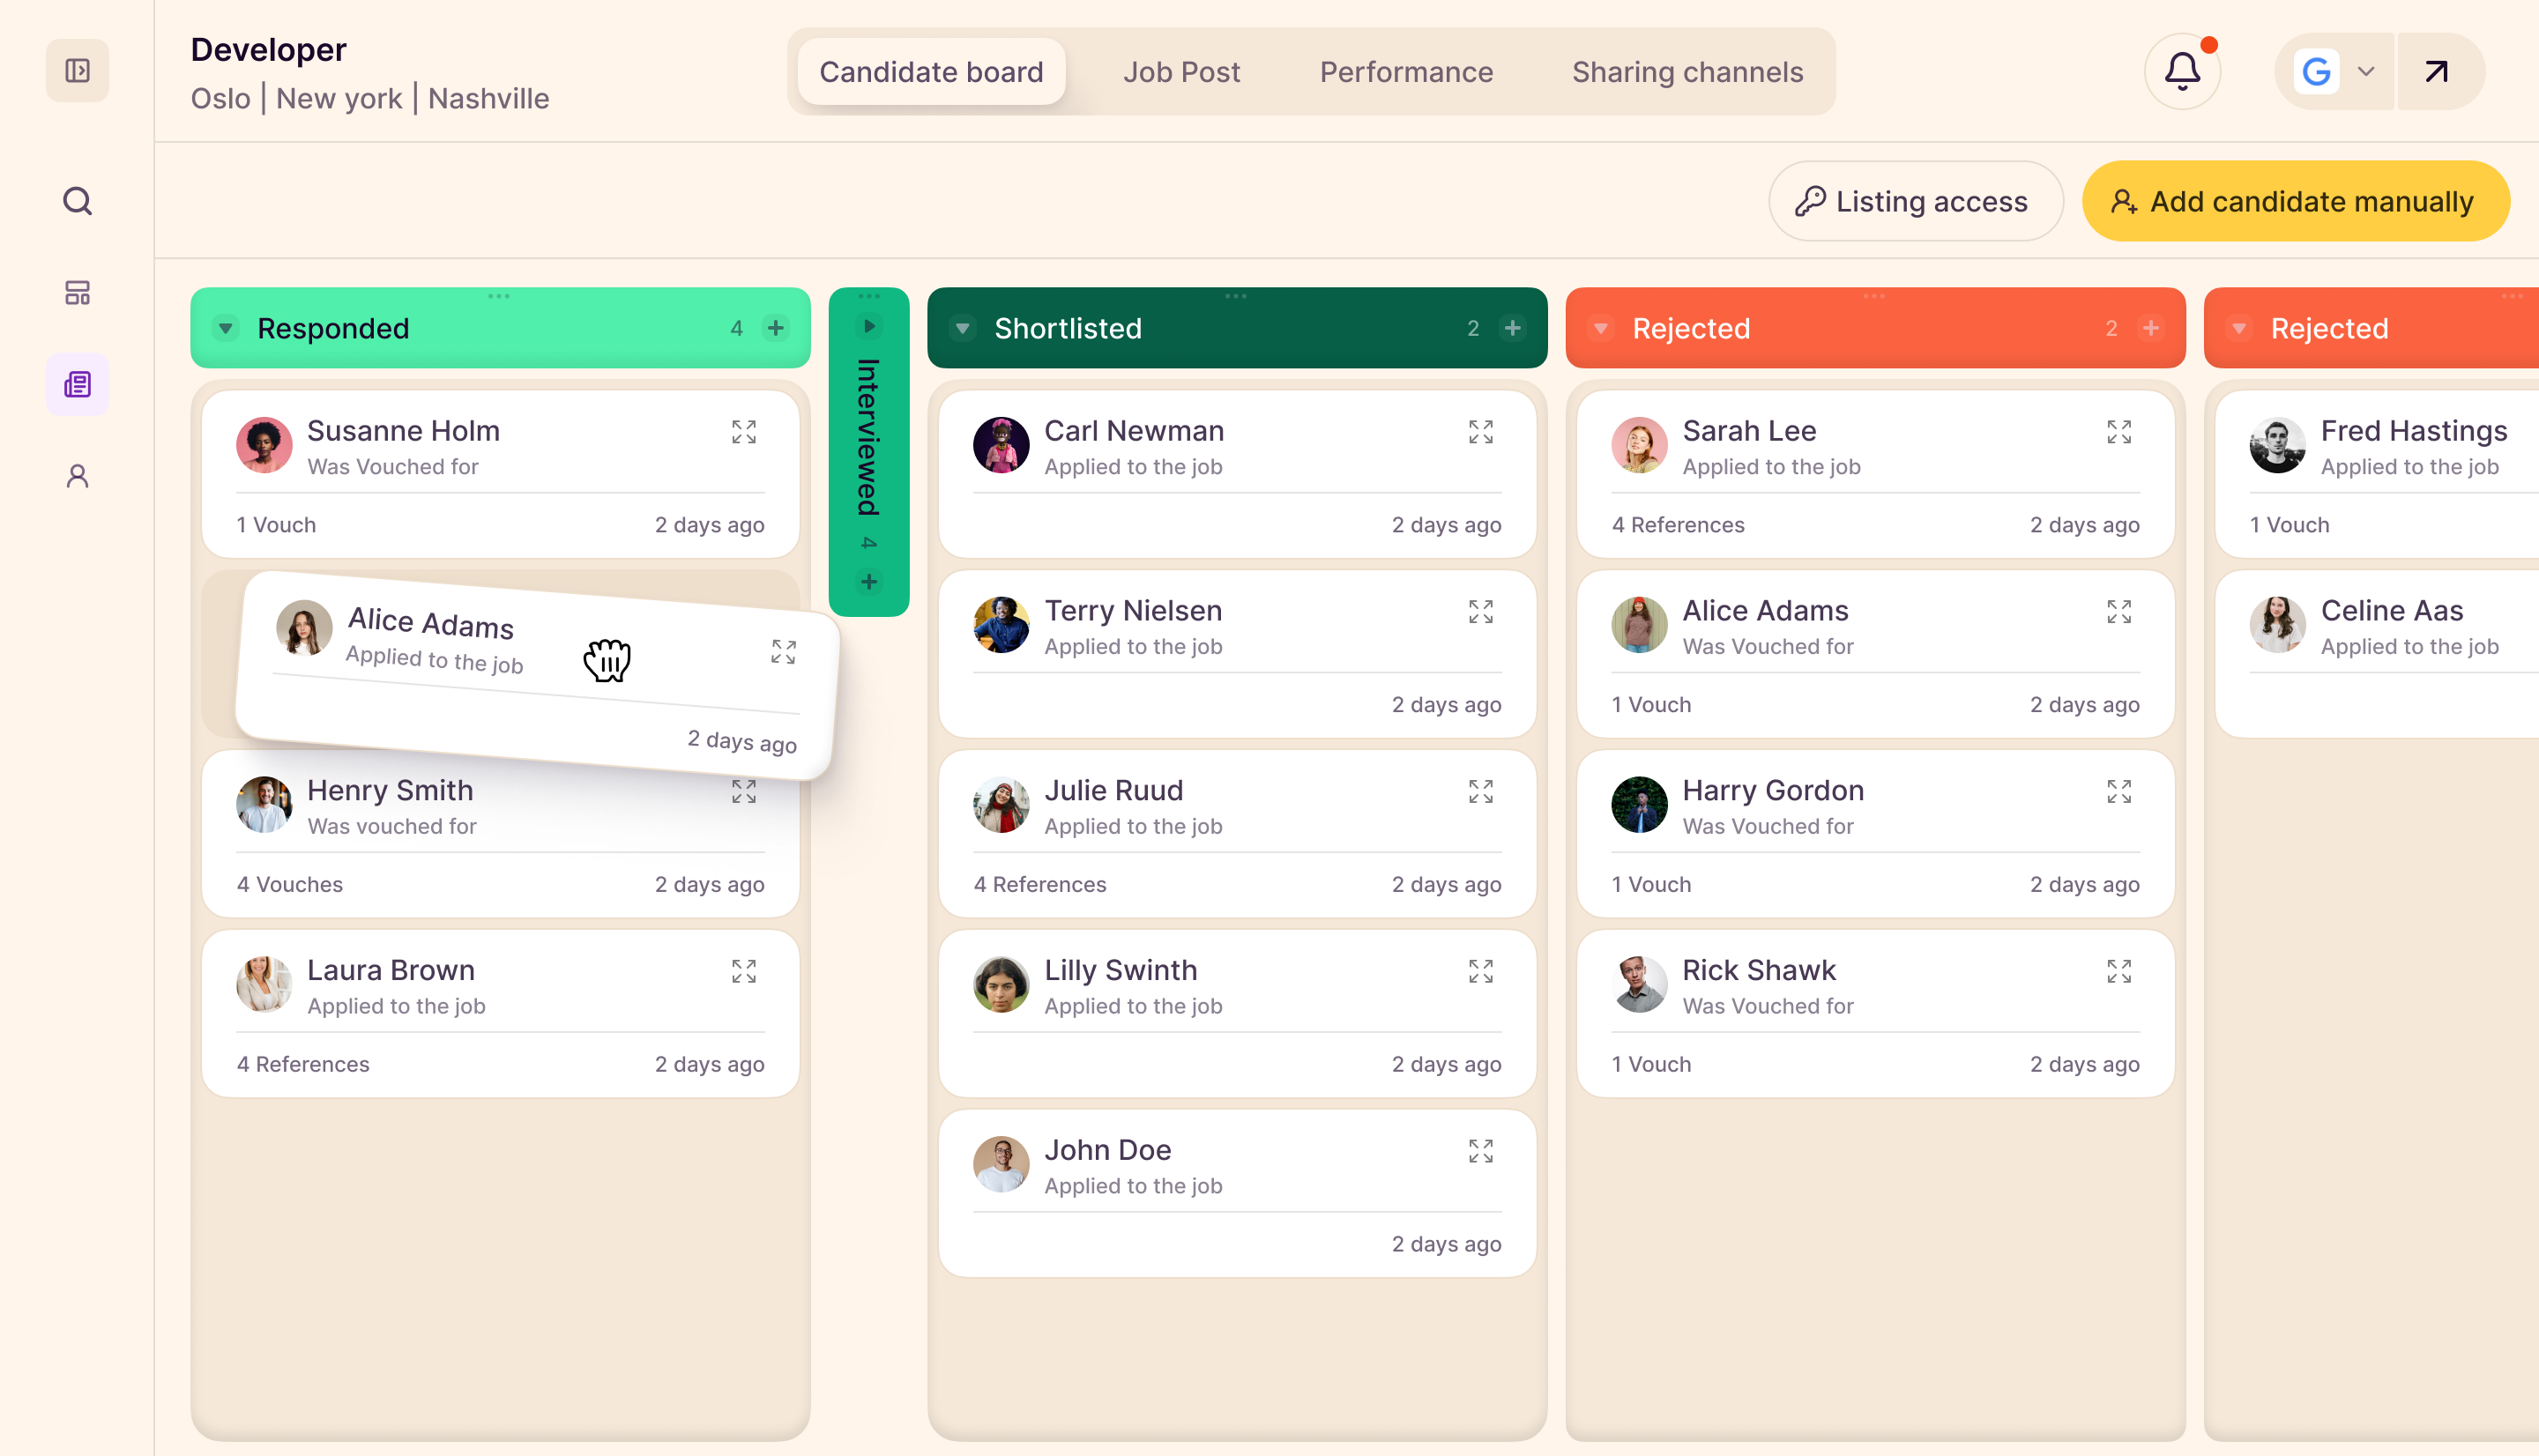The image size is (2539, 1456).
Task: Expand rejected Alice Adams' card
Action: pyautogui.click(x=2118, y=611)
